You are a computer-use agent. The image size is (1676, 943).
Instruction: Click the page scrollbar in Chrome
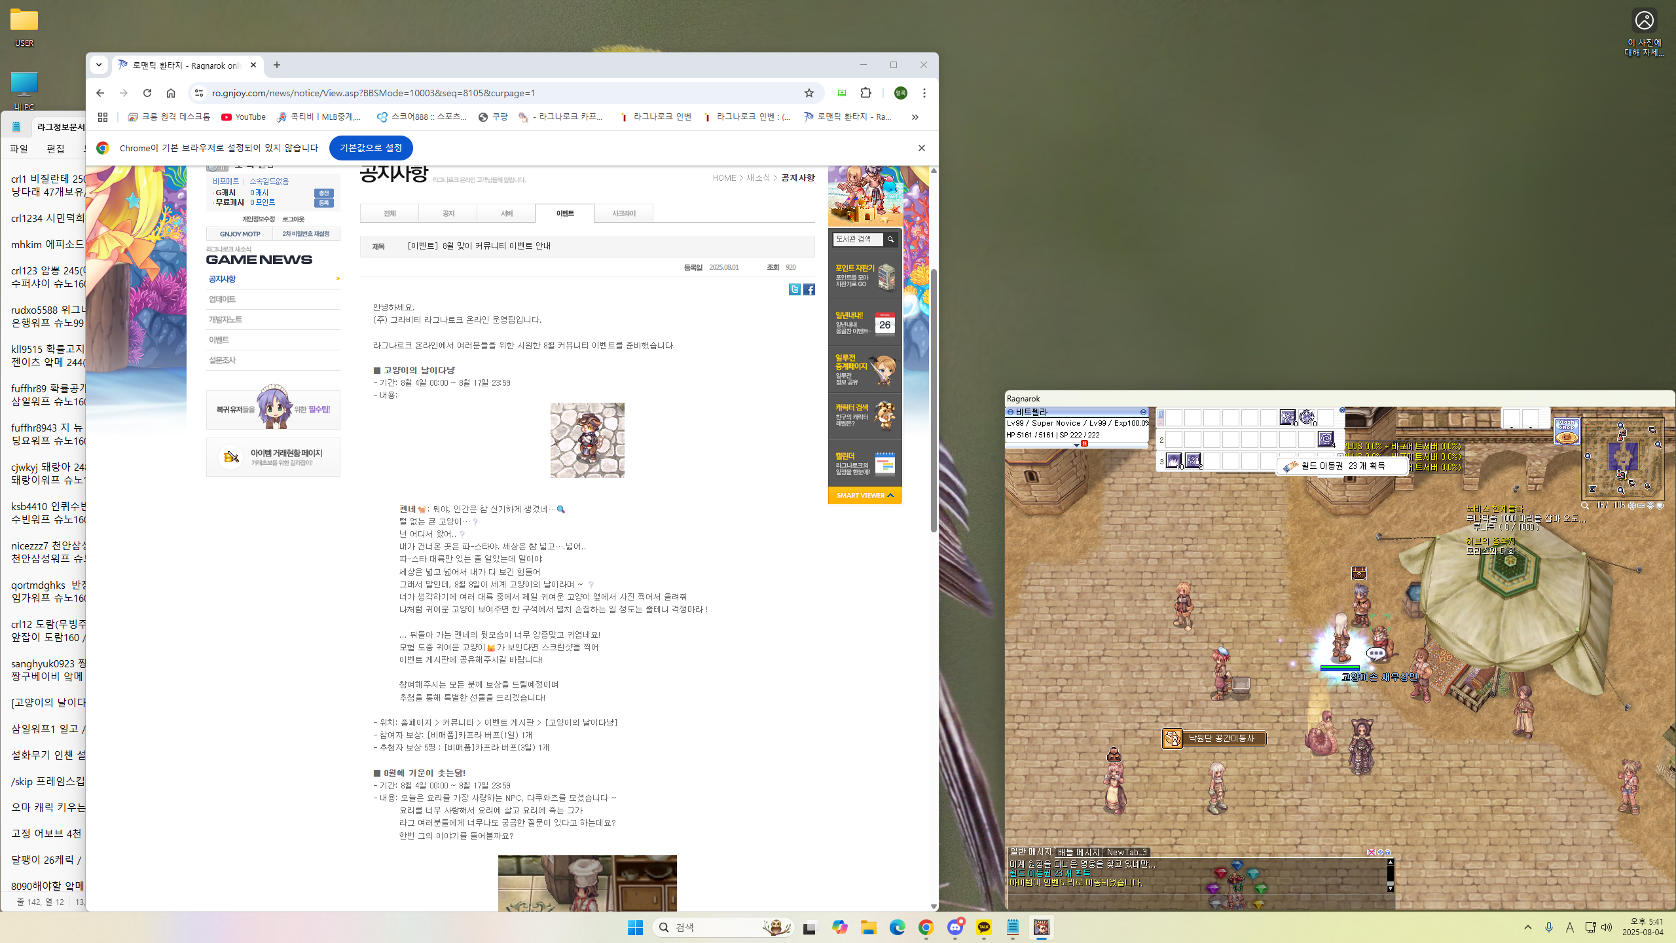point(934,399)
